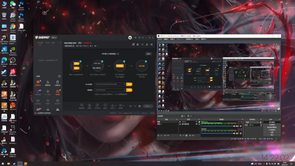This screenshot has width=295, height=166.
Task: Open Help (帮助) menu in OBS
Action: [x=204, y=39]
